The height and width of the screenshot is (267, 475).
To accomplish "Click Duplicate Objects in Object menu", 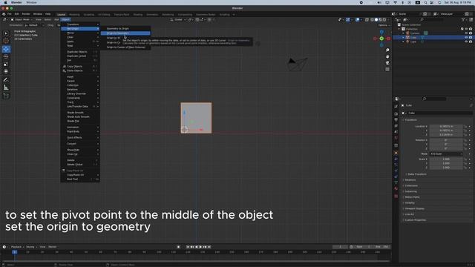I will (x=80, y=52).
